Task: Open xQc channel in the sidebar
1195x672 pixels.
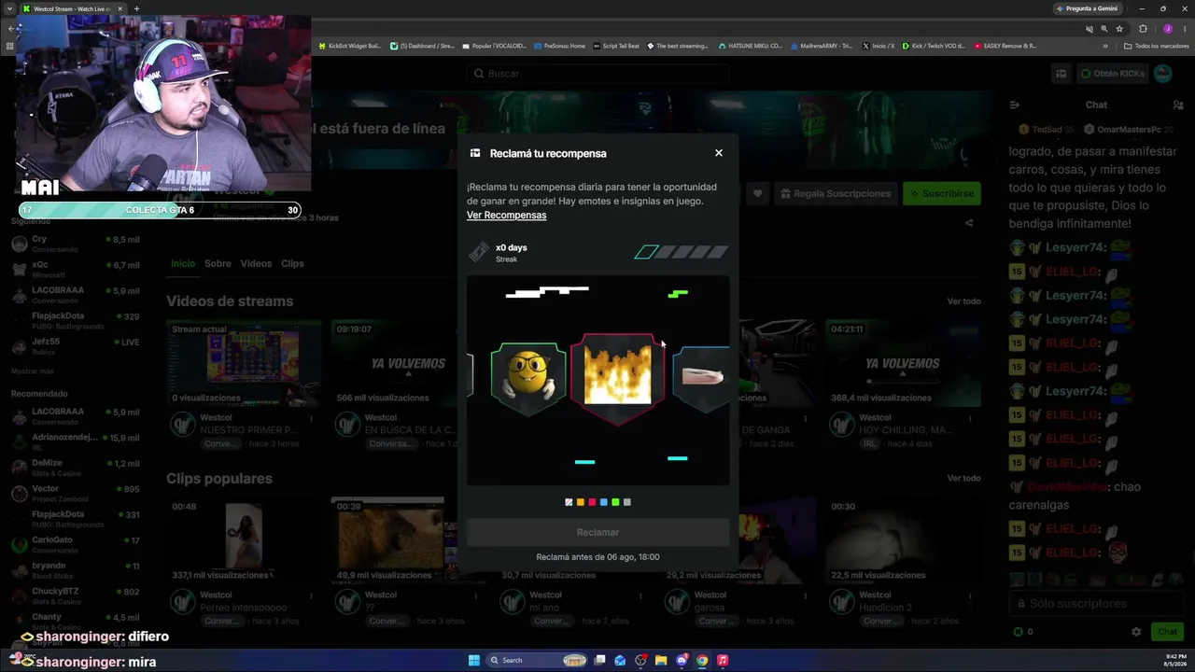Action: 75,270
